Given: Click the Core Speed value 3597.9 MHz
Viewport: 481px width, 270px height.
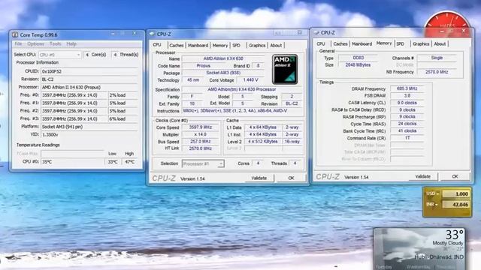Looking at the screenshot, I should [201, 127].
